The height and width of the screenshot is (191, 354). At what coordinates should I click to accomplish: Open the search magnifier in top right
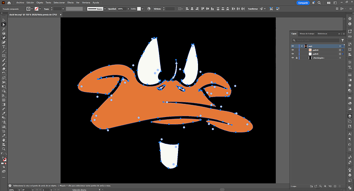pos(319,3)
